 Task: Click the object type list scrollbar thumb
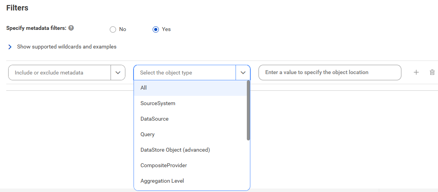tap(248, 111)
